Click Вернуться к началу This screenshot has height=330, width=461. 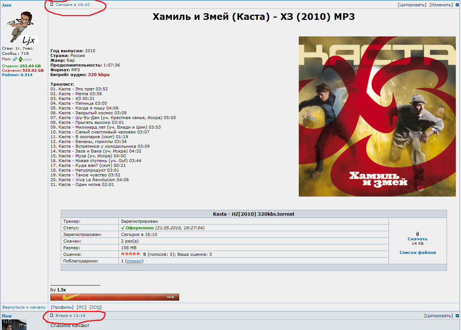click(24, 307)
